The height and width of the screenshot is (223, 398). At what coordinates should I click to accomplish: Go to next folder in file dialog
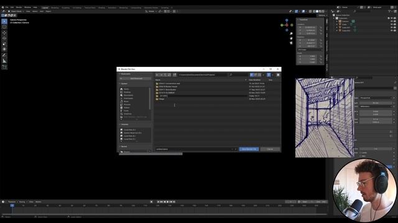pyautogui.click(x=161, y=75)
